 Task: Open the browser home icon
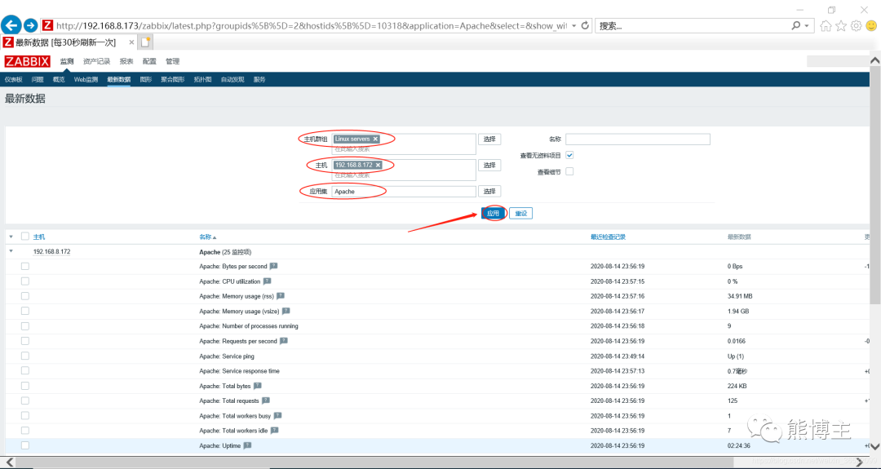tap(826, 26)
